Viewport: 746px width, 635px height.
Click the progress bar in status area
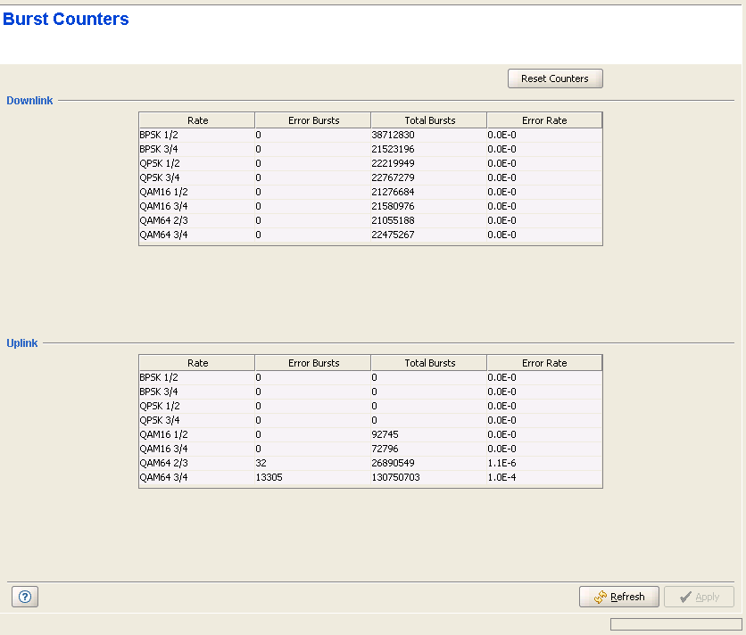[x=676, y=624]
